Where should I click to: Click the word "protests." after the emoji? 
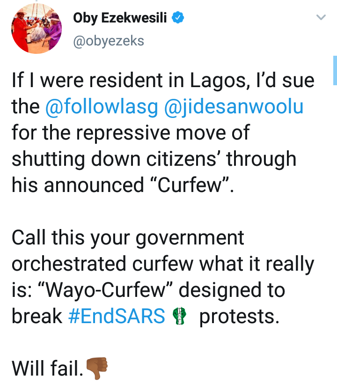coord(239,317)
